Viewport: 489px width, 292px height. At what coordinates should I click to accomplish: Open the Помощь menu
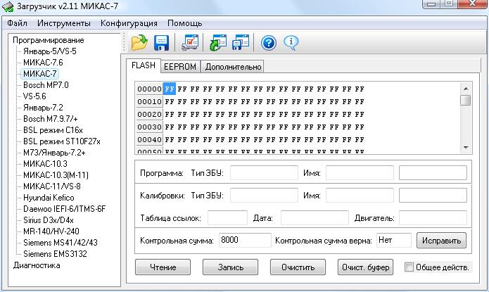point(184,23)
